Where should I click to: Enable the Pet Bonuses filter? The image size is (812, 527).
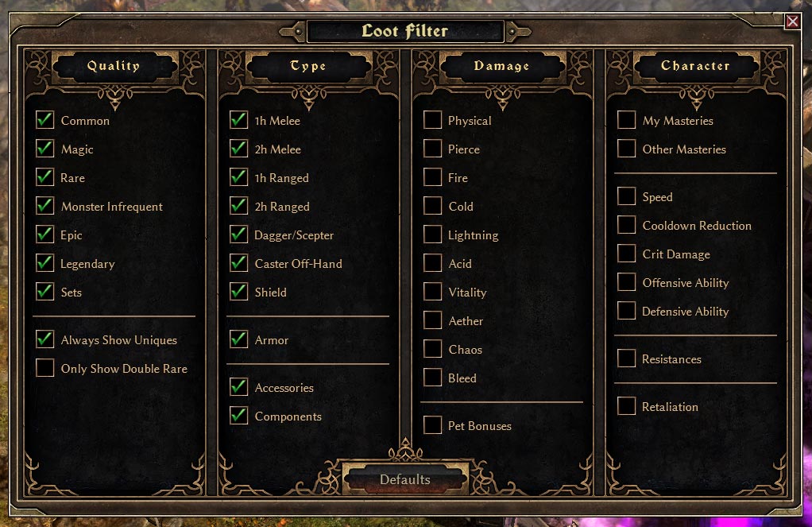click(x=432, y=425)
